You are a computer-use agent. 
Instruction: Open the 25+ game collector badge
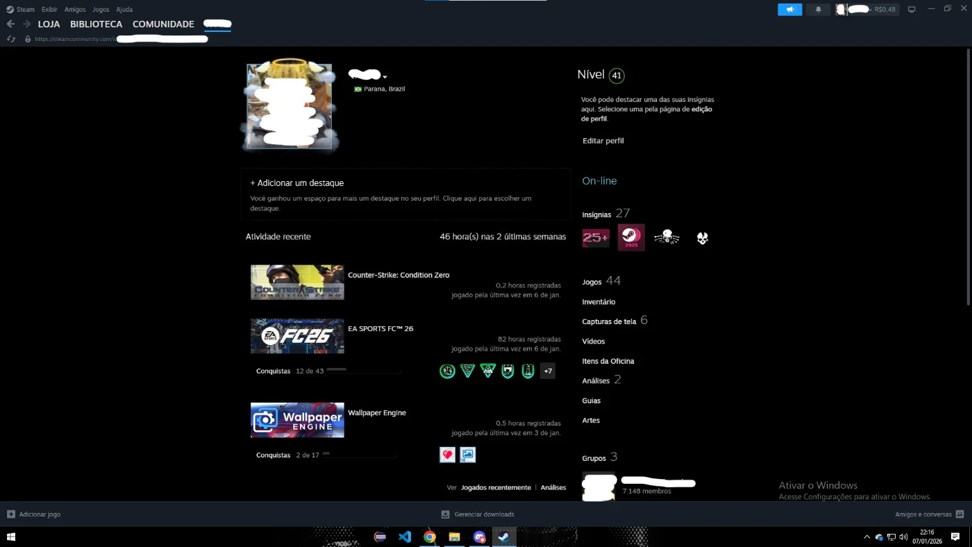pos(596,238)
